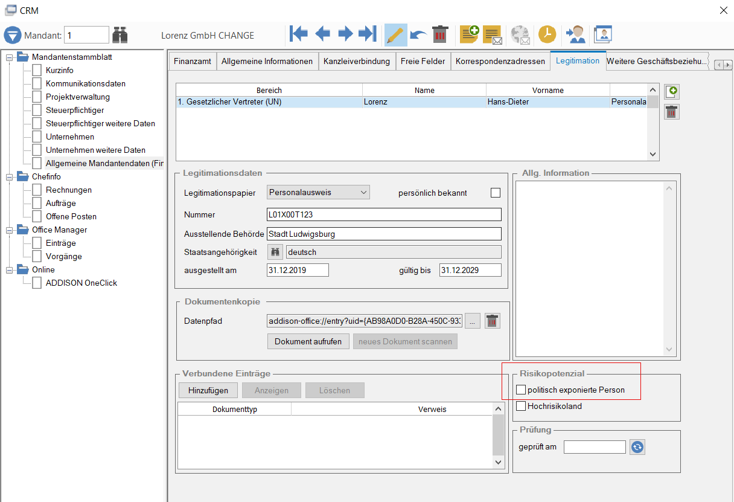
Task: Click note with envelope icon
Action: pos(493,35)
